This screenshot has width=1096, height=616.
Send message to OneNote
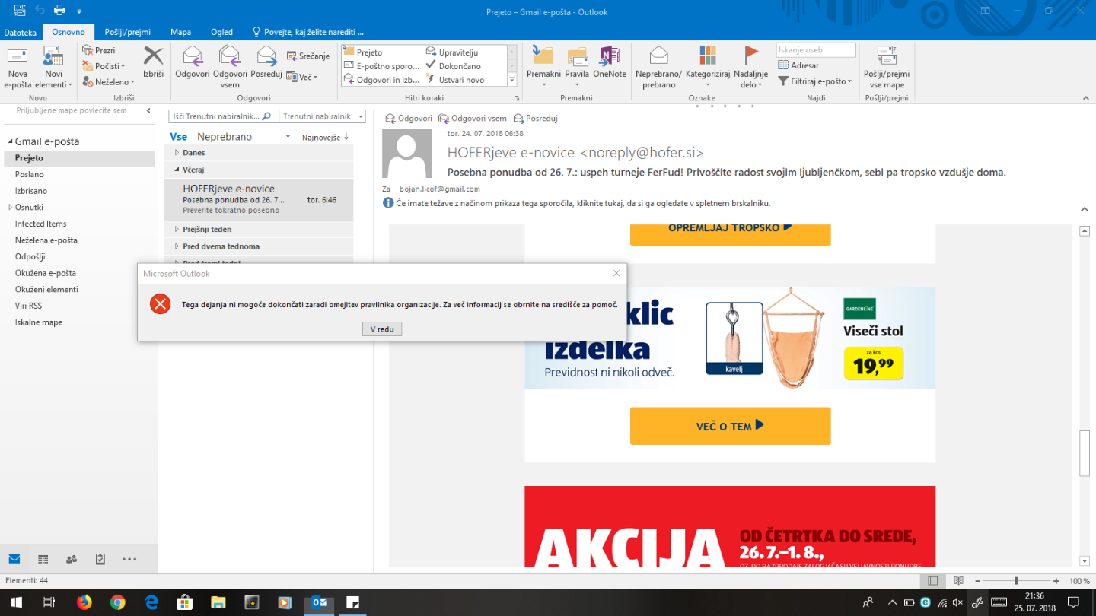pyautogui.click(x=610, y=62)
